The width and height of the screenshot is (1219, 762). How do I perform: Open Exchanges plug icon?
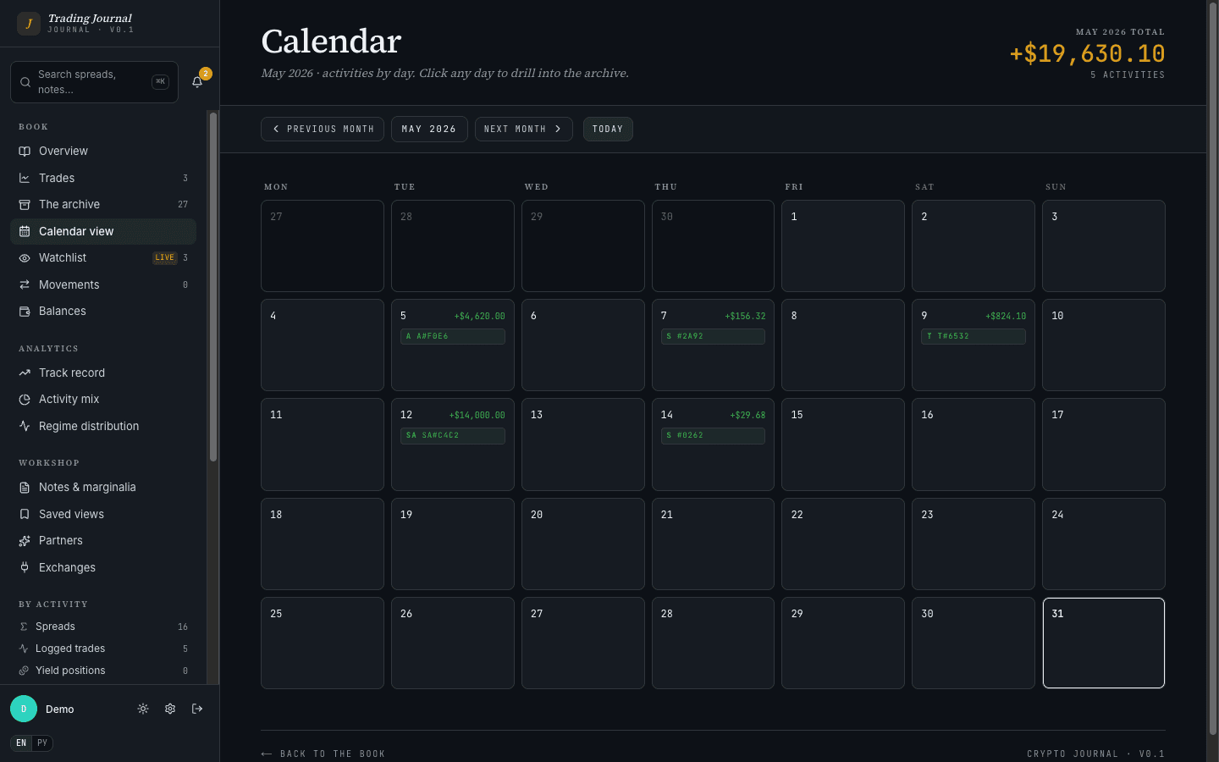coord(25,567)
